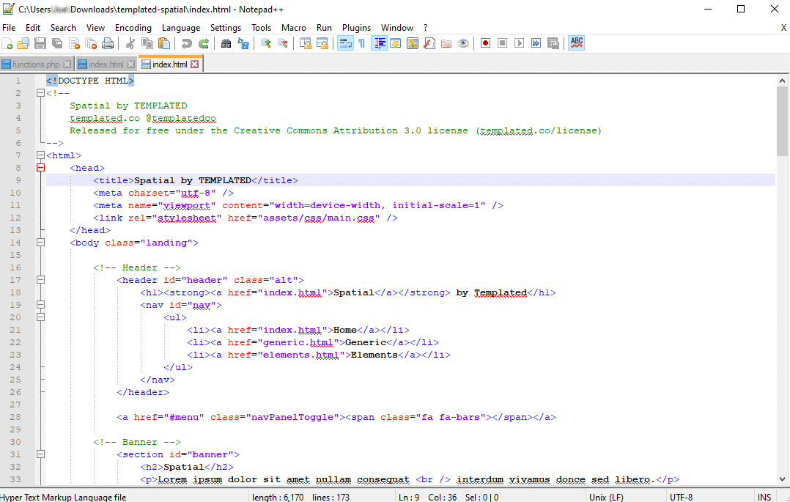Print the current document
790x502 pixels.
108,43
